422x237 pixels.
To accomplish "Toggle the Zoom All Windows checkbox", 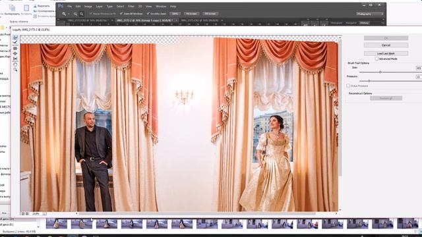I will (121, 13).
